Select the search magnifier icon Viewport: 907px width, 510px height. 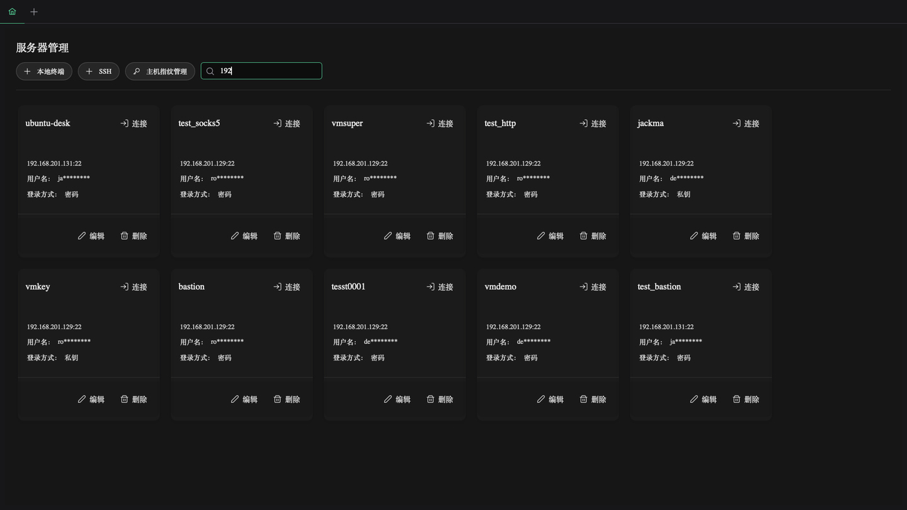tap(210, 71)
